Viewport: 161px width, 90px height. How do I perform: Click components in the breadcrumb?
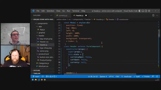78,19
